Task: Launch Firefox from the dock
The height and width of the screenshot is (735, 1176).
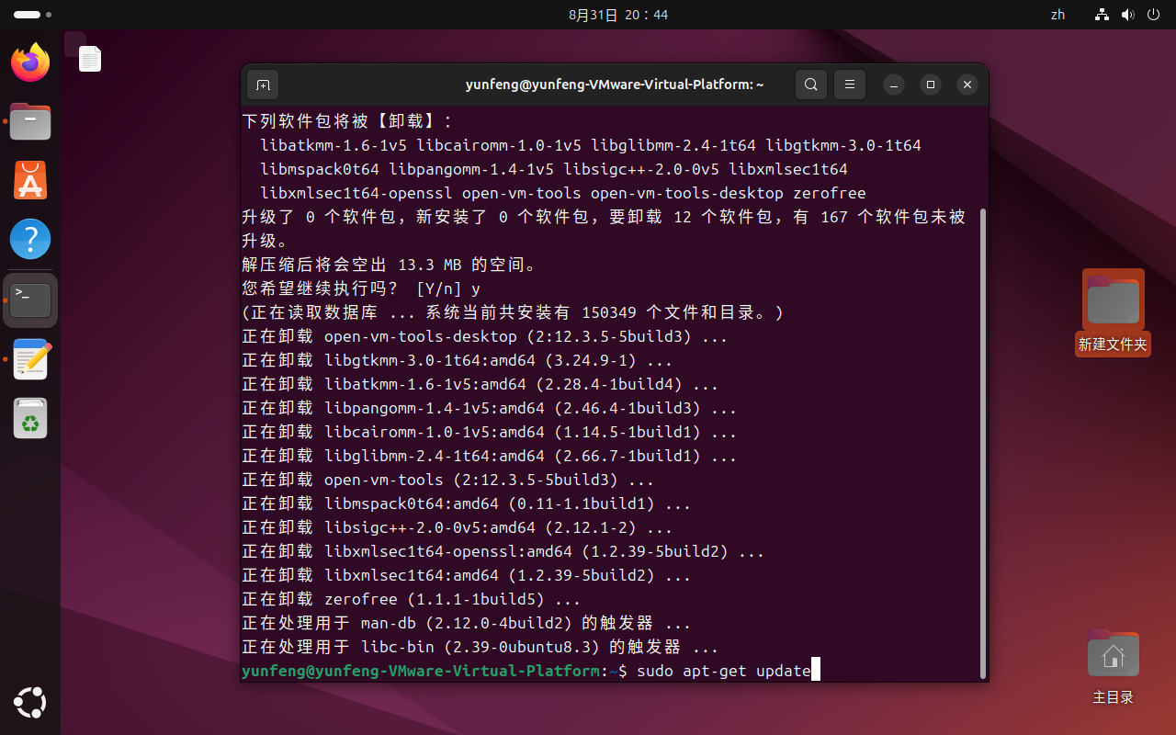Action: (x=30, y=62)
